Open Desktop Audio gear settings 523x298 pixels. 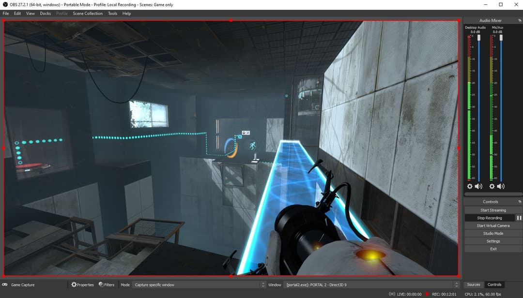[x=470, y=186]
